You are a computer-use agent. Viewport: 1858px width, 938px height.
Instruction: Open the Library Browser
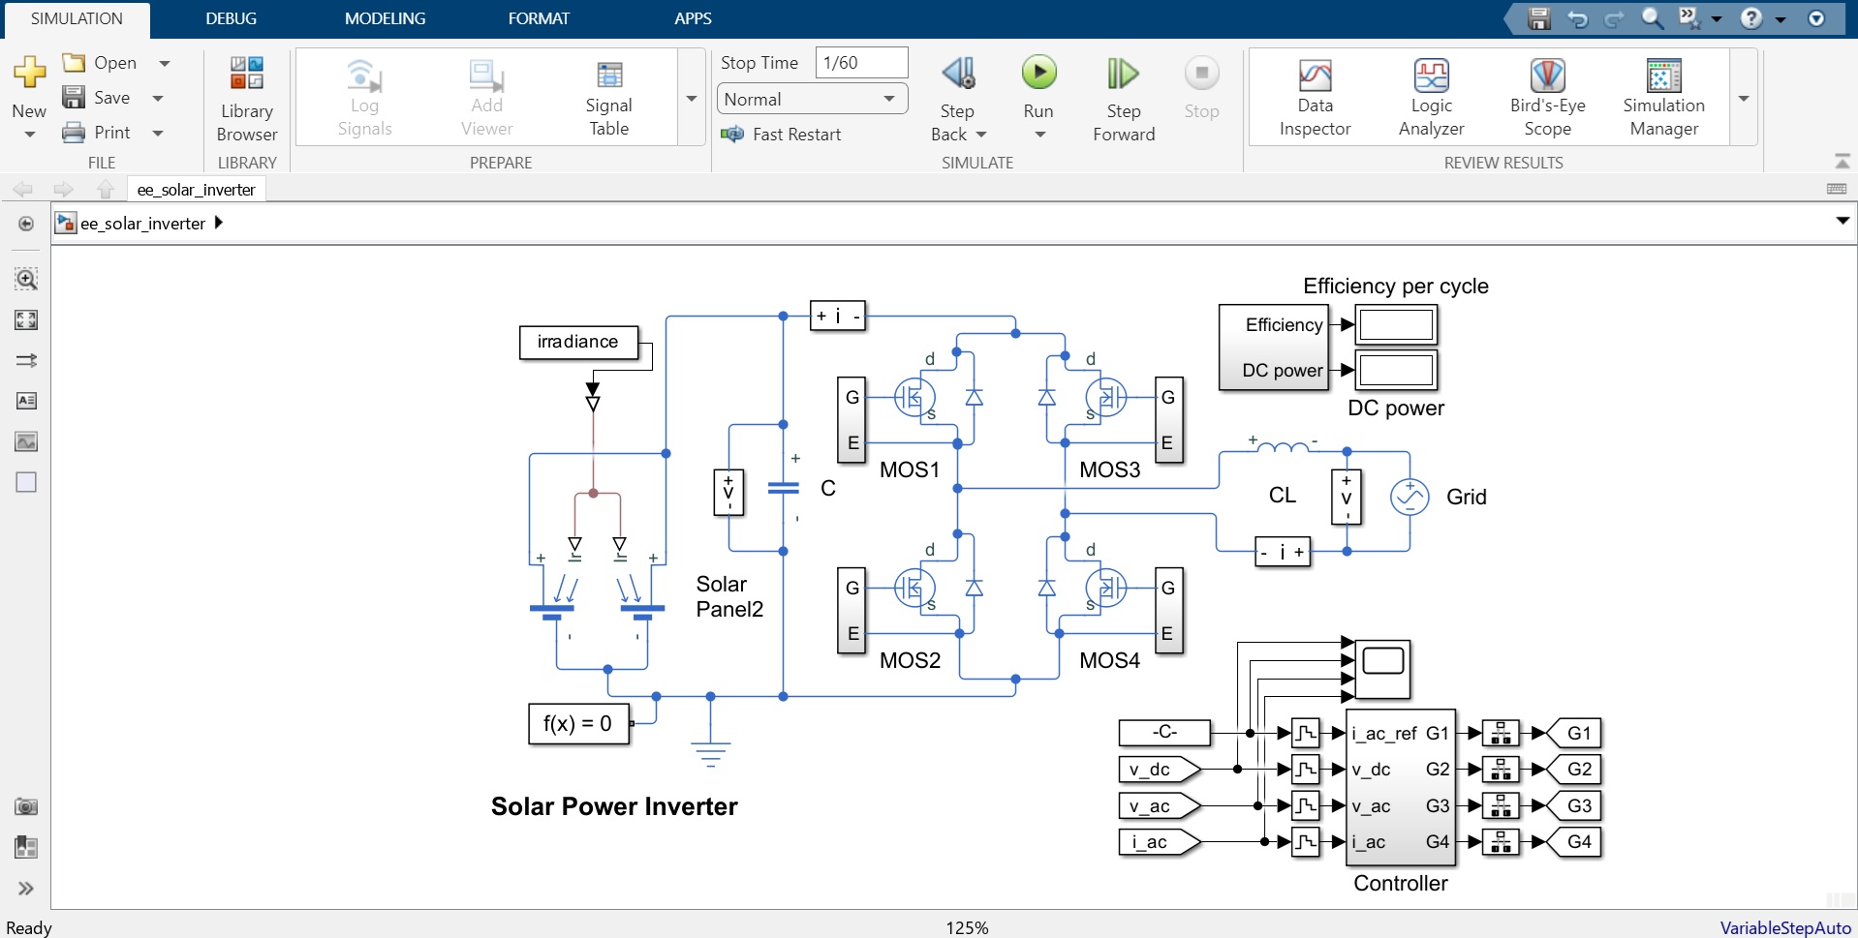point(246,98)
